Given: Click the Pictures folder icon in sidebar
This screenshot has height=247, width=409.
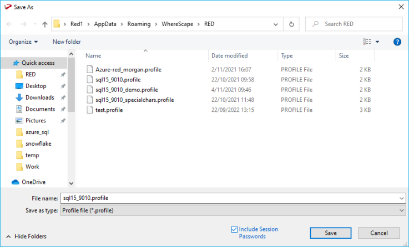Looking at the screenshot, I should pos(19,121).
